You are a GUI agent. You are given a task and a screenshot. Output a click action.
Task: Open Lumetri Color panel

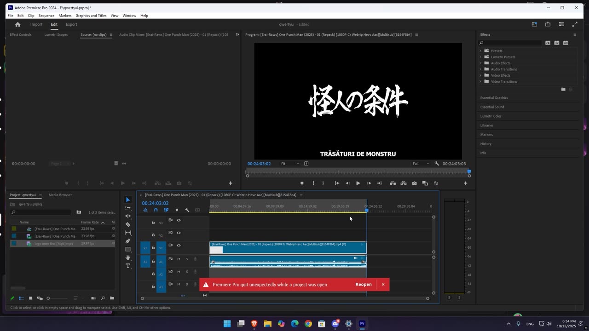[491, 116]
